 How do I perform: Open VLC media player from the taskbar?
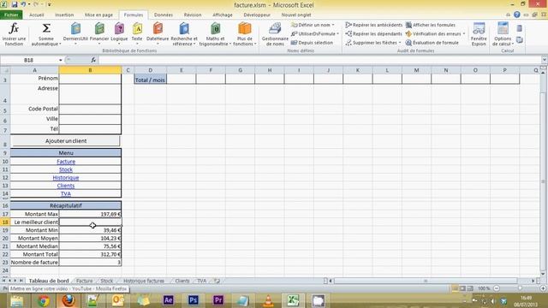tap(268, 300)
